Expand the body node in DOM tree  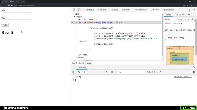click(x=74, y=60)
